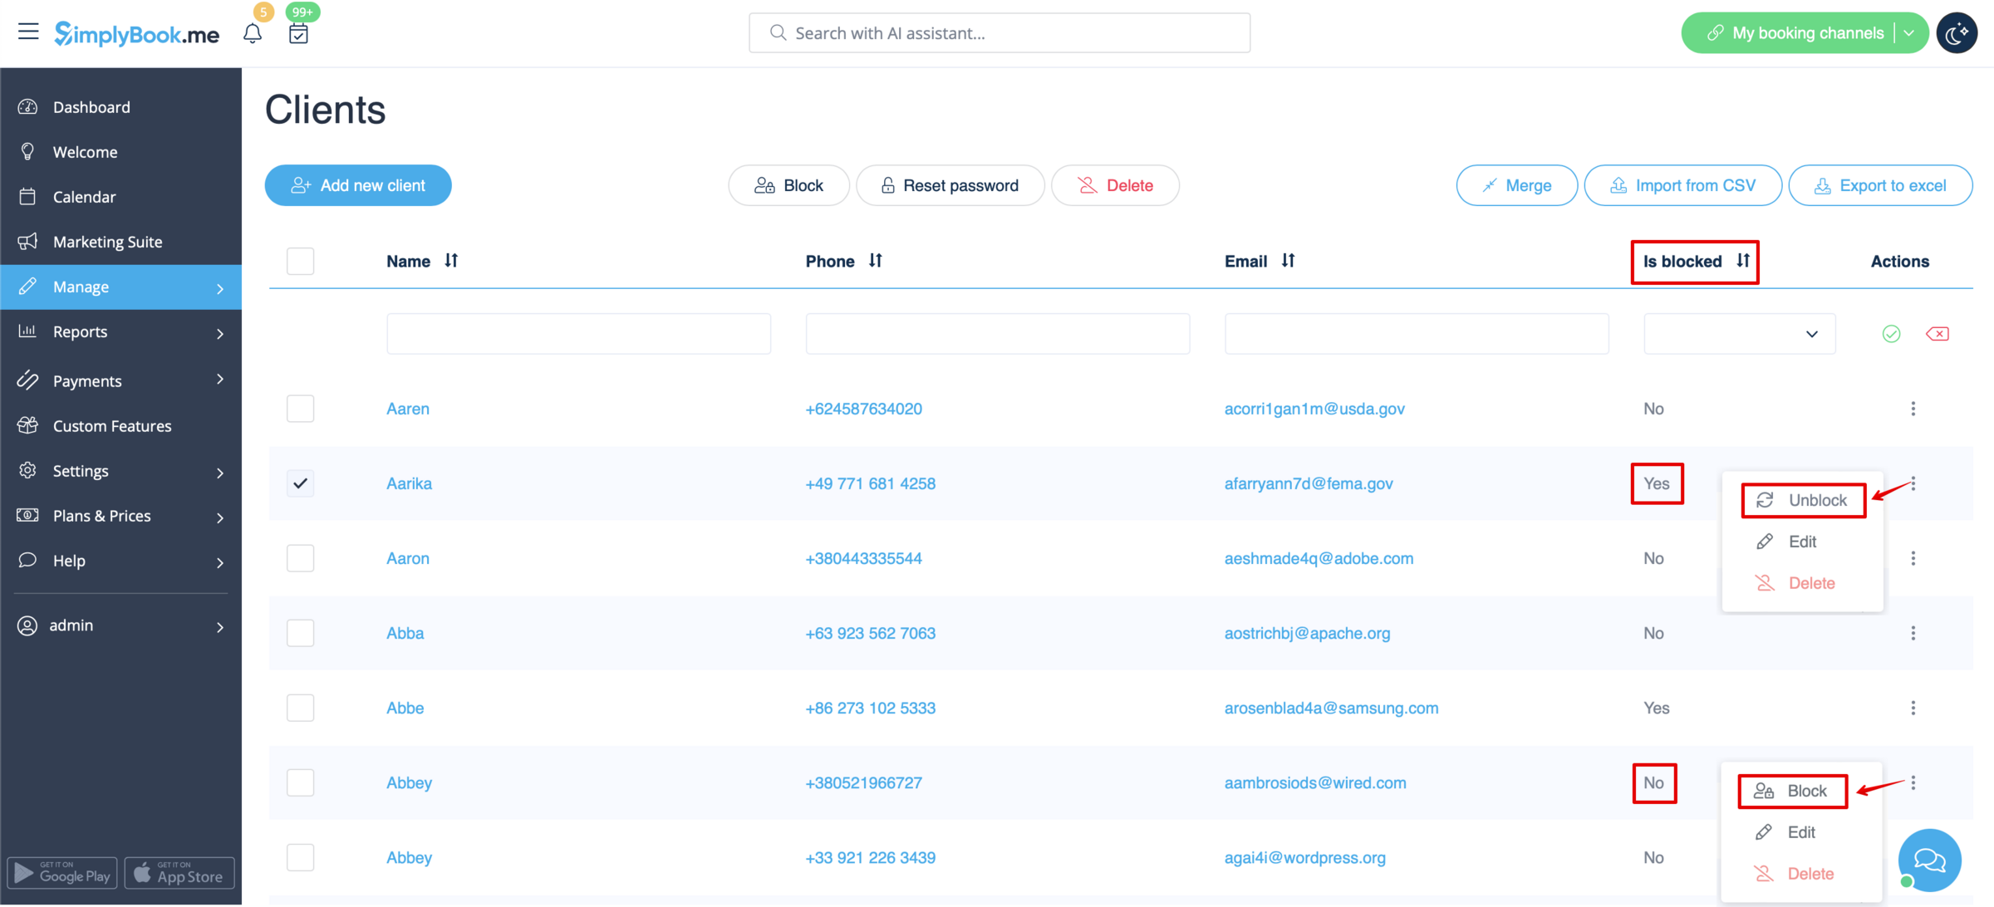Open actions menu for Aaren row
Screen dimensions: 1994x907
(x=1913, y=409)
